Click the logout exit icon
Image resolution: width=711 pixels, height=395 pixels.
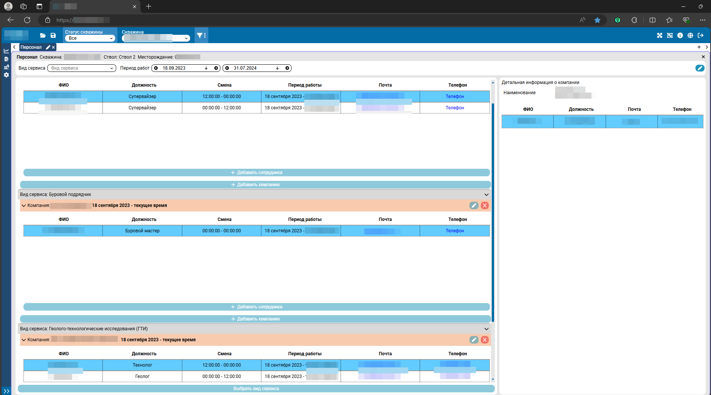click(700, 36)
